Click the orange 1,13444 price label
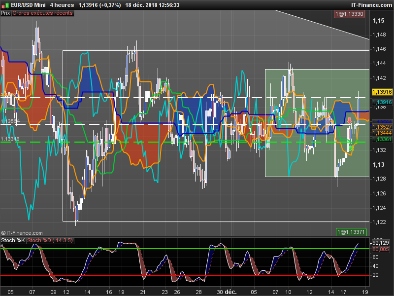The height and width of the screenshot is (296, 394). click(382, 133)
